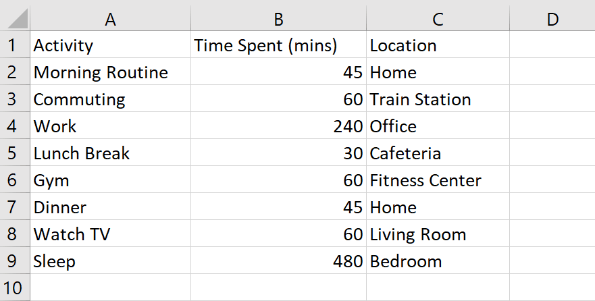Select the Cafeteria cell
Image resolution: width=595 pixels, height=301 pixels.
point(438,153)
